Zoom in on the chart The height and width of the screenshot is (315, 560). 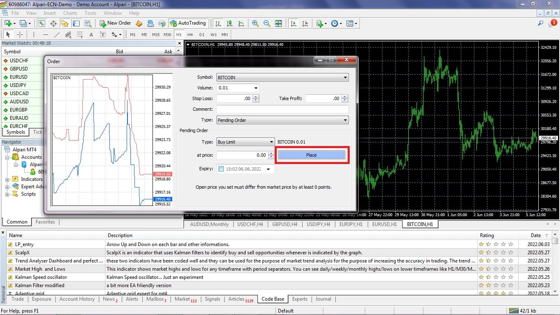tap(255, 23)
